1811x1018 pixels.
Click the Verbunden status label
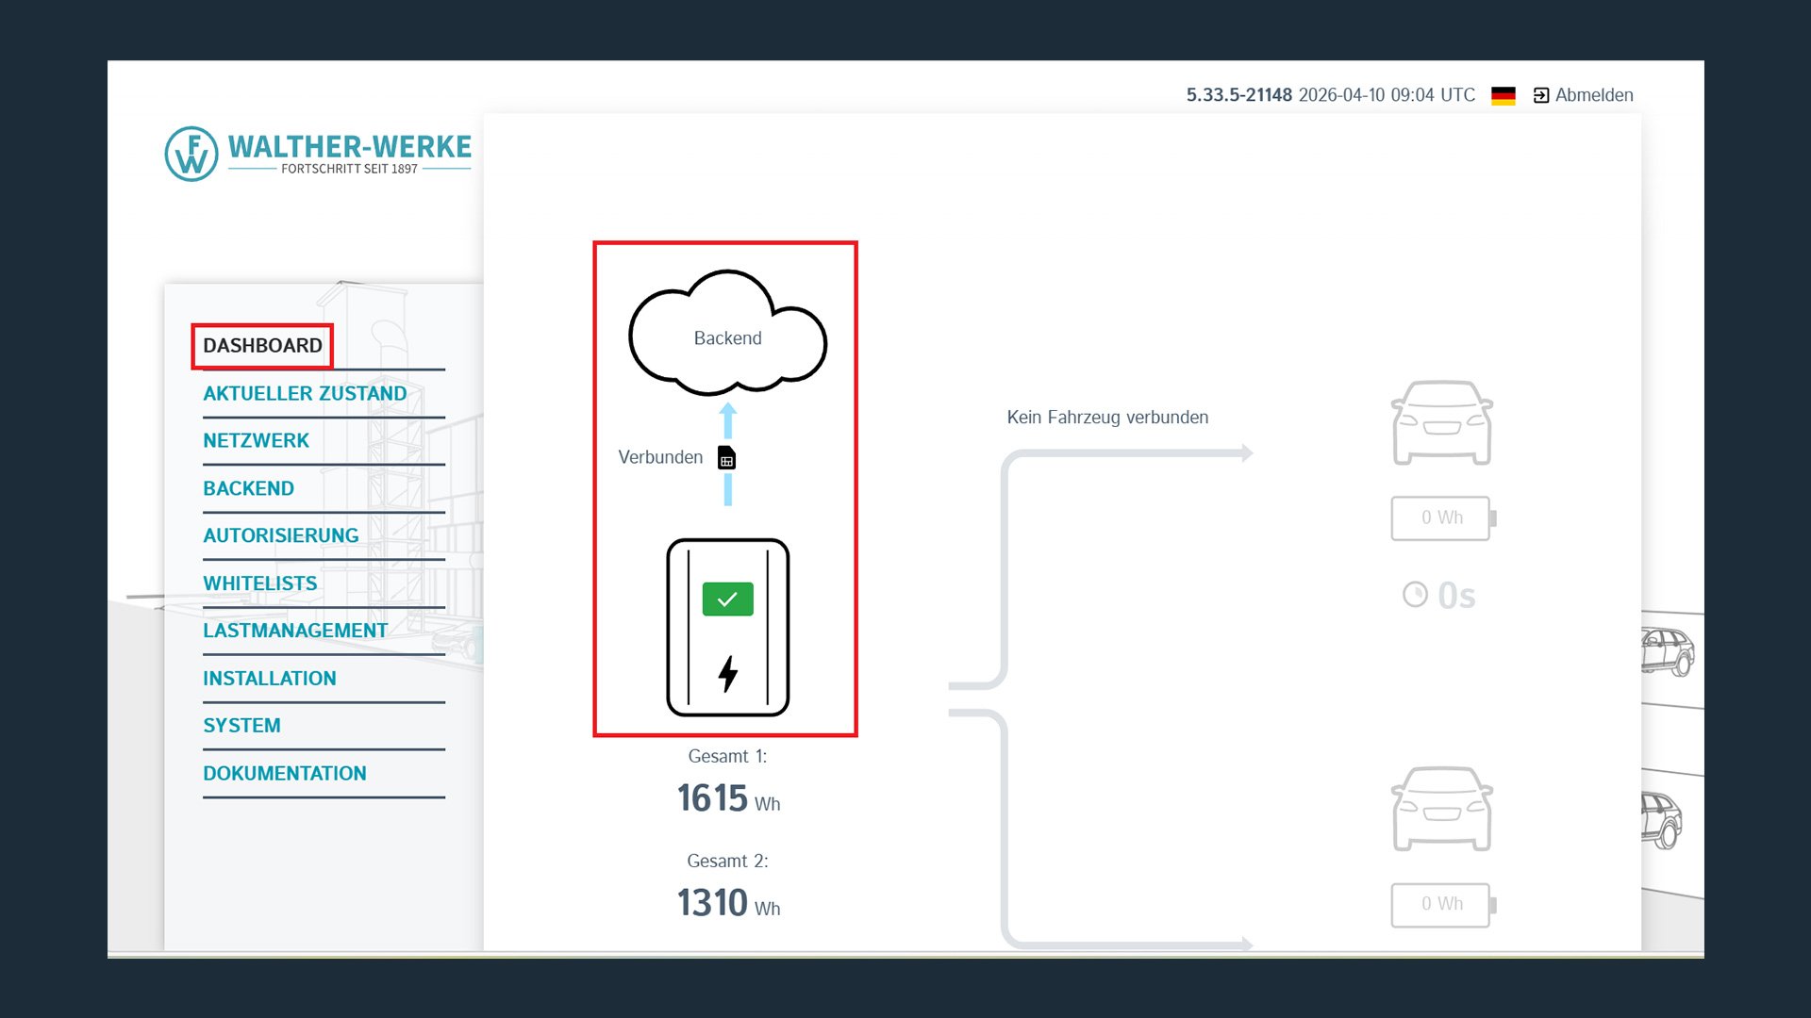coord(660,457)
